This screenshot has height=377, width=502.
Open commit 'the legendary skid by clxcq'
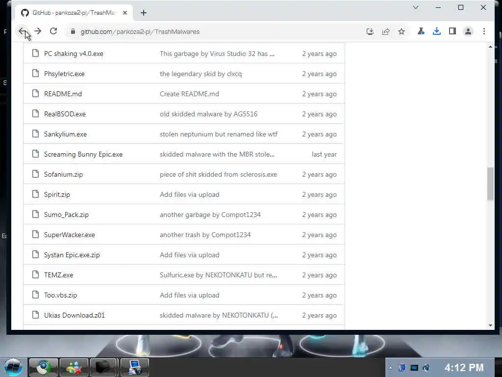(201, 74)
